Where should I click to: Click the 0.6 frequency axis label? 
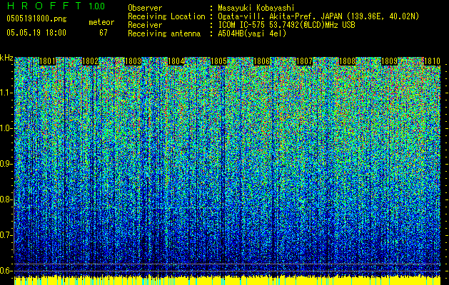[6, 271]
